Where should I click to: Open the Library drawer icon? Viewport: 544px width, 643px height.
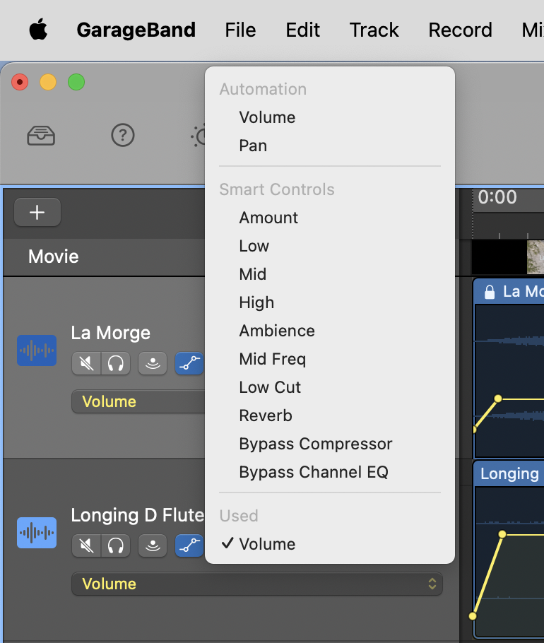(41, 136)
